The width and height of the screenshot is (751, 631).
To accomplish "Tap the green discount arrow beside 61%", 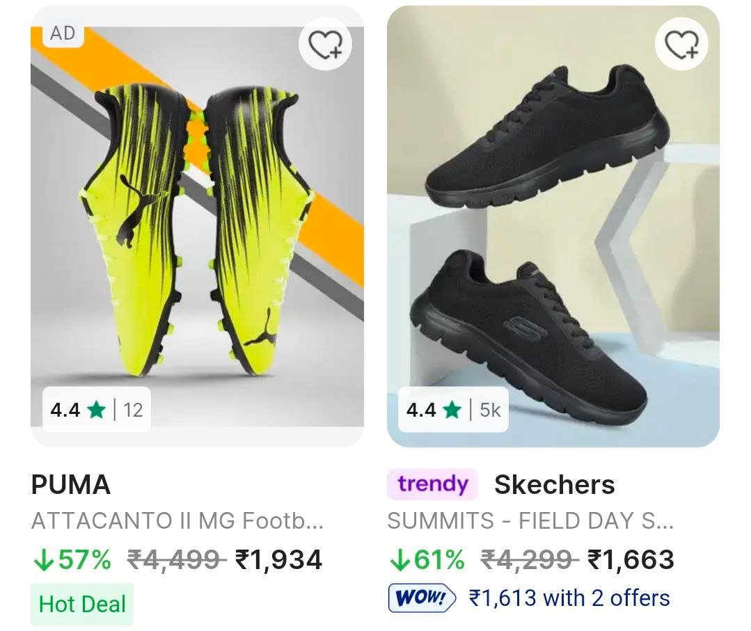I will pyautogui.click(x=400, y=560).
